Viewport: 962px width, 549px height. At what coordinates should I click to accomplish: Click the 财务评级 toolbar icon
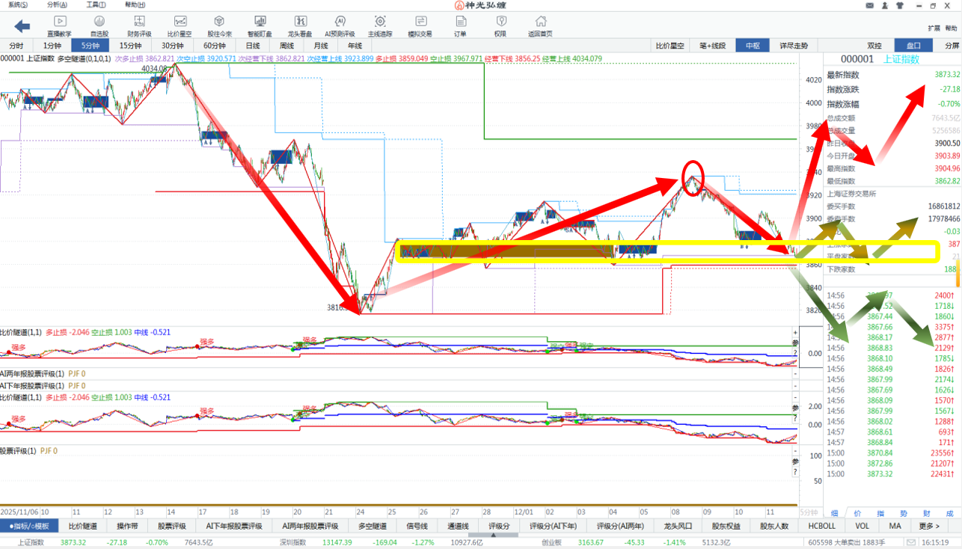[139, 25]
